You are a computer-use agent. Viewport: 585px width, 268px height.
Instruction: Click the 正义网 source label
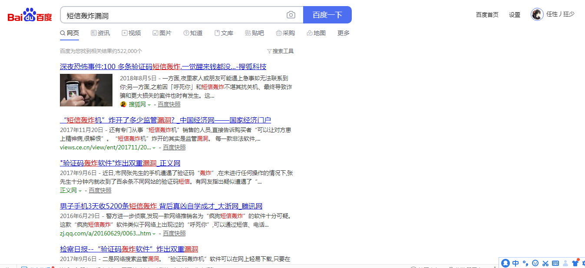pos(68,191)
